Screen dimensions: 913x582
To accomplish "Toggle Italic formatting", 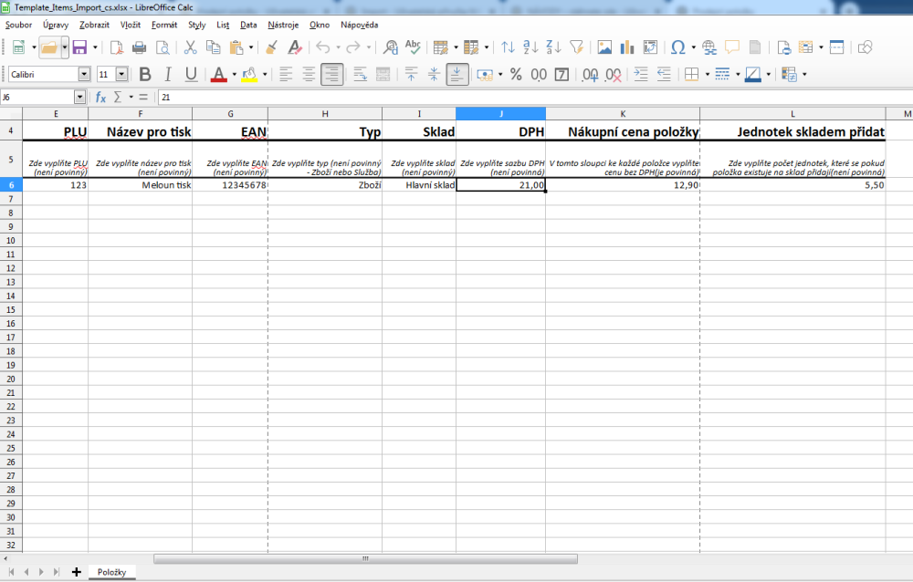I will click(x=168, y=75).
